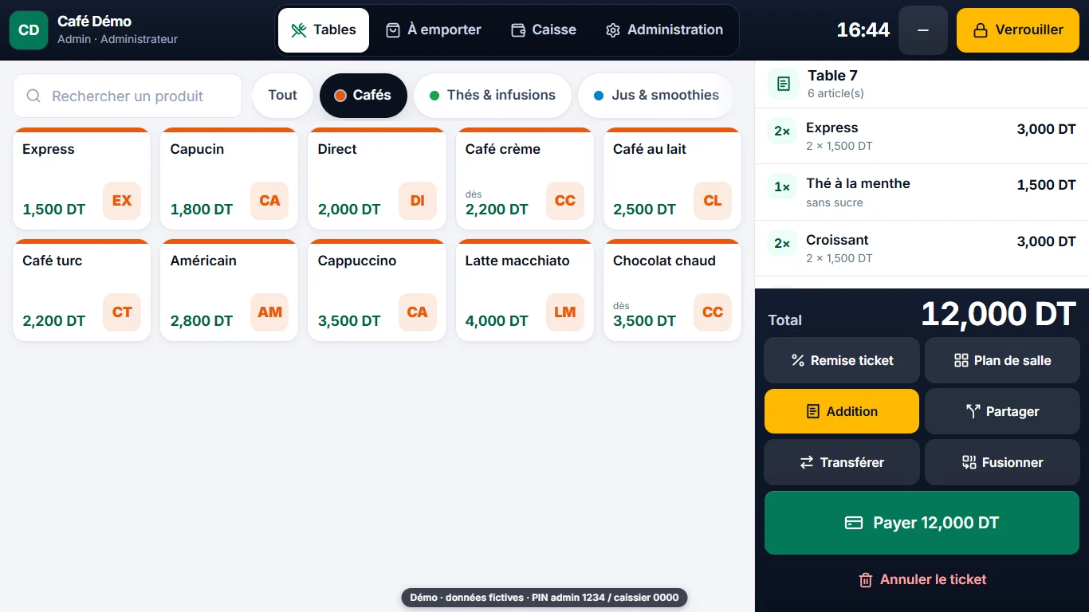Split the bill with Partager
Viewport: 1089px width, 612px height.
[1002, 411]
